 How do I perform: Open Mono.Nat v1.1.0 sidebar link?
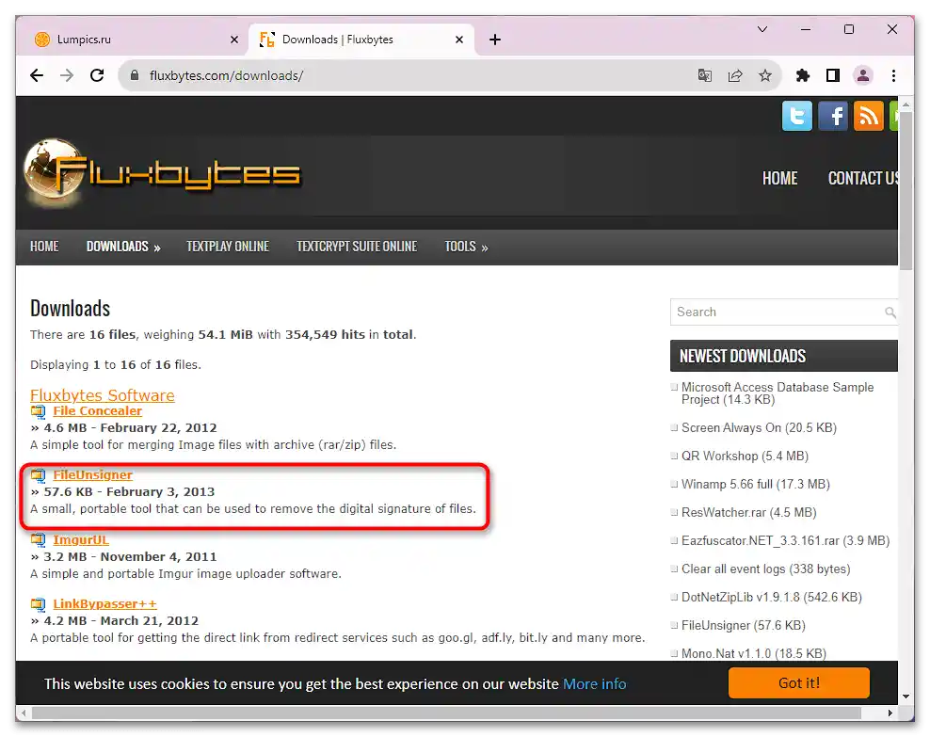pos(754,653)
